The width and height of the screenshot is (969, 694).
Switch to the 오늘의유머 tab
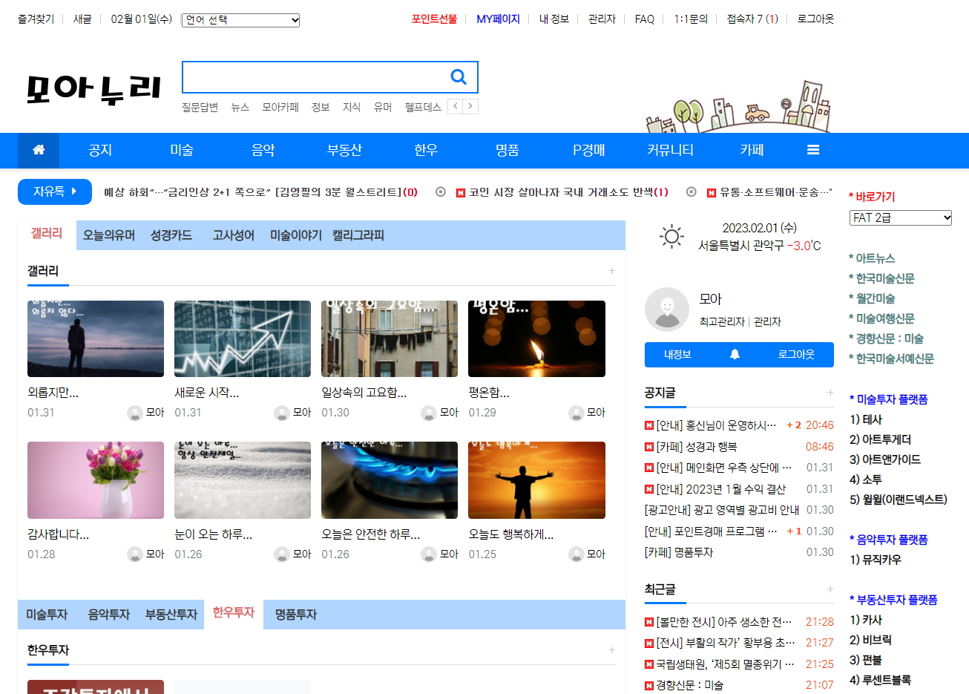pos(109,235)
